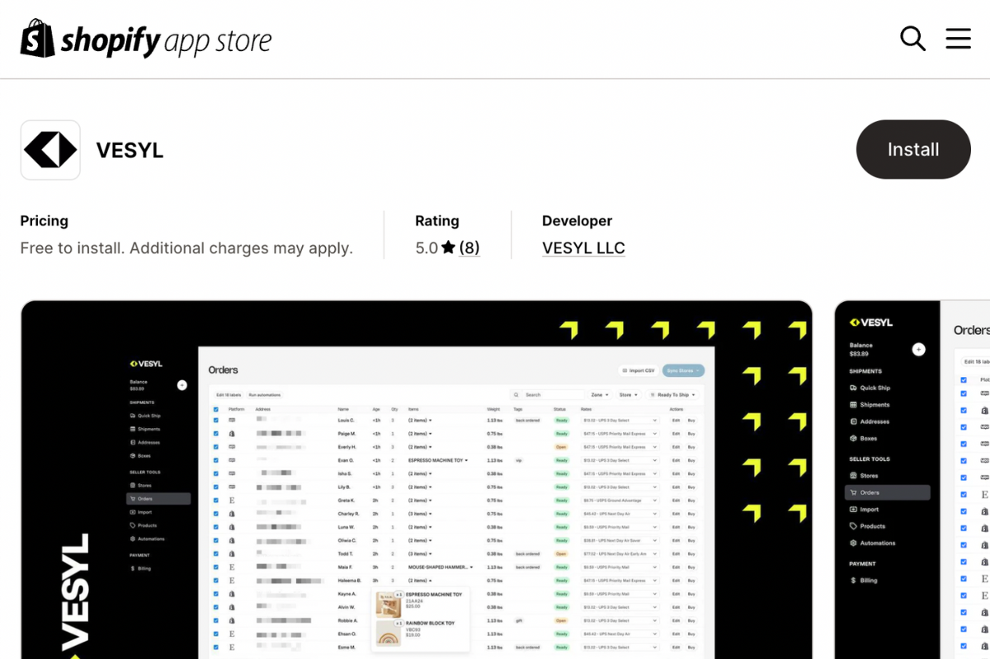The image size is (990, 659).
Task: Toggle the checkbox in the Luna W. row
Action: 216,527
